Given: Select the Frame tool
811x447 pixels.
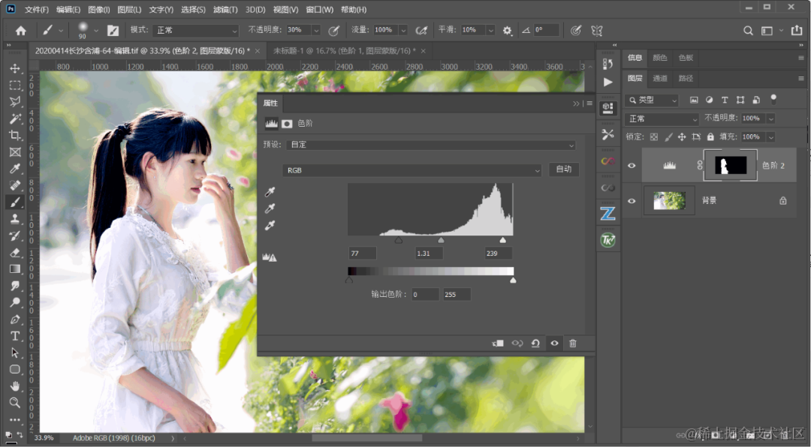Looking at the screenshot, I should [15, 152].
